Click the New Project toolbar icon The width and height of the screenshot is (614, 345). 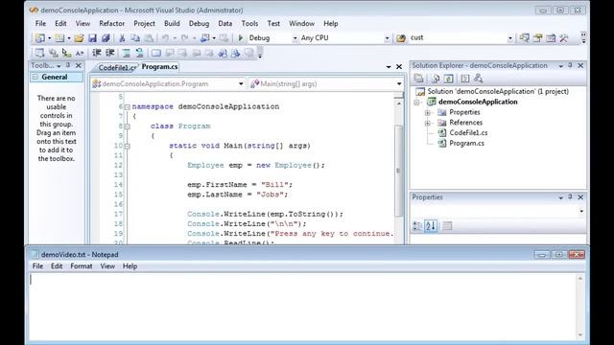[x=39, y=38]
